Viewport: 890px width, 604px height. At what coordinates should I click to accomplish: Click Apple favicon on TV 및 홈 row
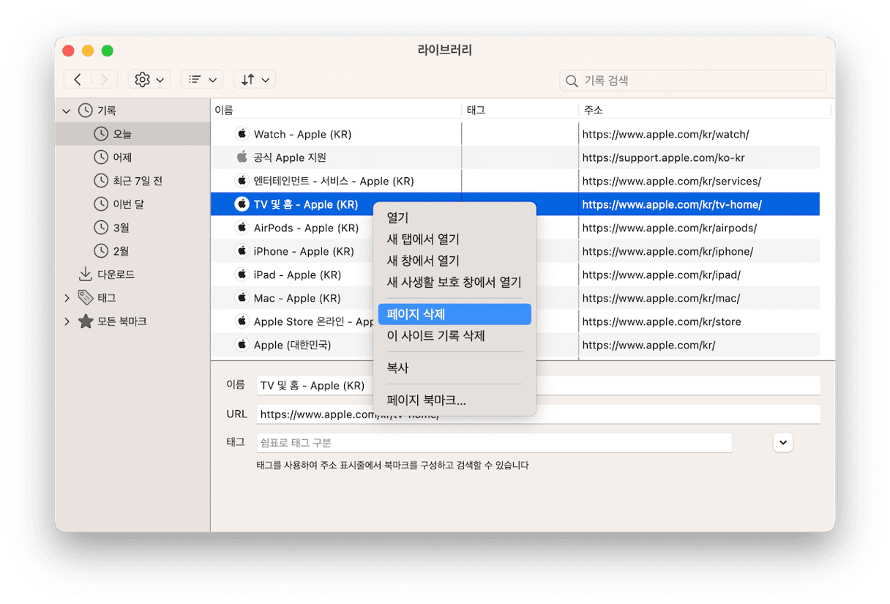(242, 204)
